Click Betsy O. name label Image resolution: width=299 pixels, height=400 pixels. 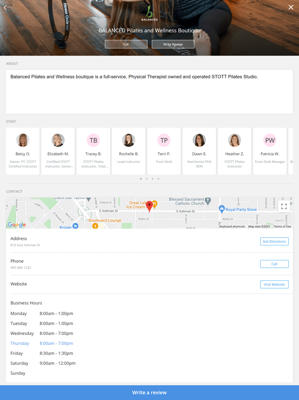point(23,154)
